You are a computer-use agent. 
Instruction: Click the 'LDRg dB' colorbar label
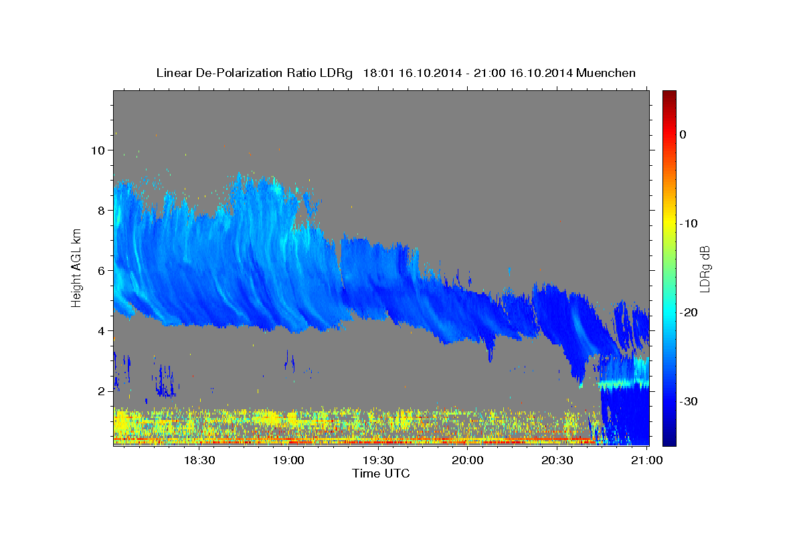[x=704, y=269]
